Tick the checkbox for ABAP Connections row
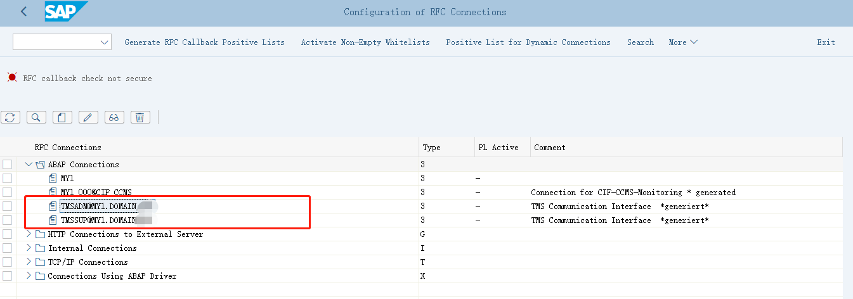853x299 pixels. click(x=8, y=165)
